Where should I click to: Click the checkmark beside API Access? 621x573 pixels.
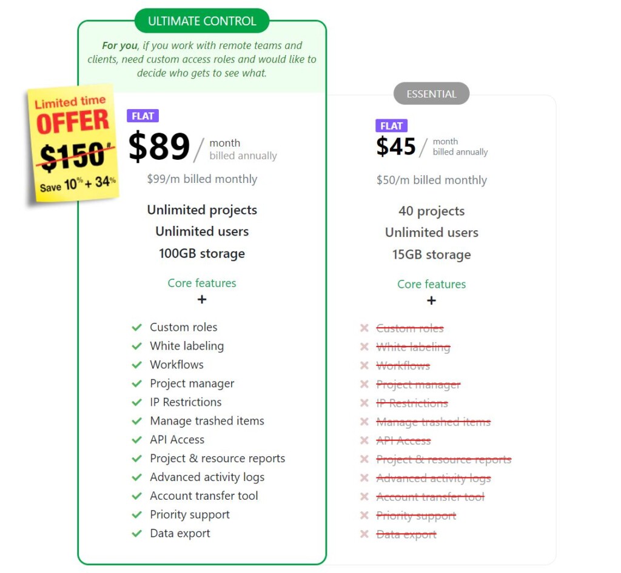pyautogui.click(x=137, y=440)
